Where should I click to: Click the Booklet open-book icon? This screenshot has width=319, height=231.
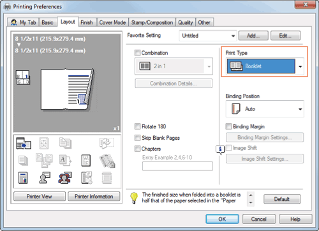(x=235, y=66)
